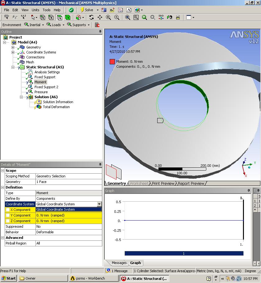Select the Face selection filter
Screen dimensions: 261x283
tap(59, 17)
